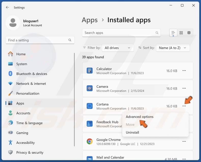This screenshot has height=162, width=201.
Task: Click the Cortana app name
Action: point(103,104)
